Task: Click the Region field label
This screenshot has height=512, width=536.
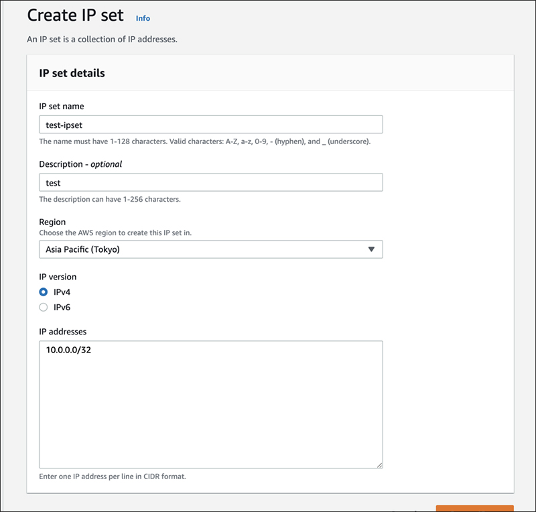Action: pos(52,222)
